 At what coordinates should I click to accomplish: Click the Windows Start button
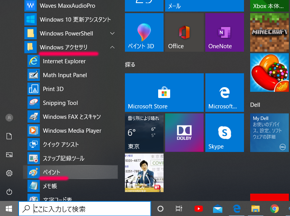pyautogui.click(x=9, y=209)
